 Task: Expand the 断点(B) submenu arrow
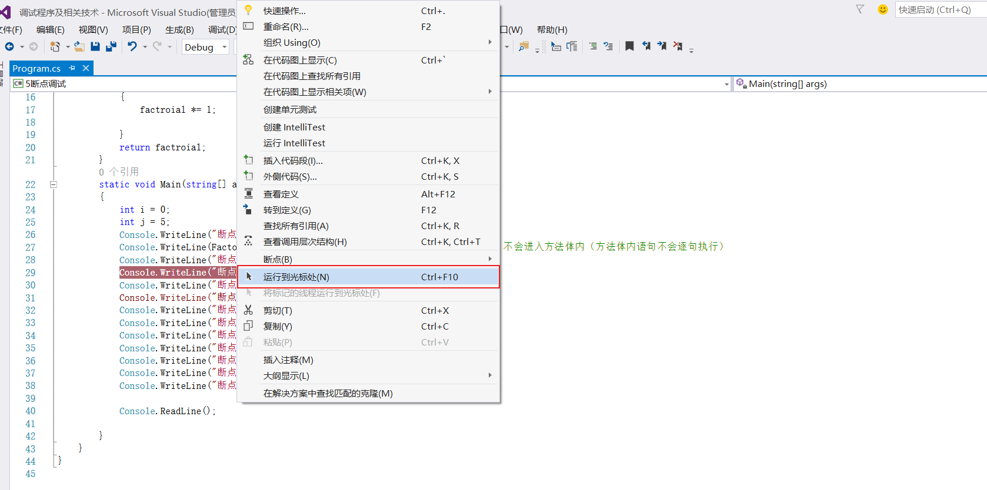tap(490, 259)
